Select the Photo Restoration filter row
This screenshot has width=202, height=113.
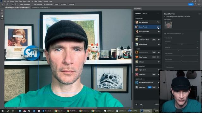pos(148,87)
